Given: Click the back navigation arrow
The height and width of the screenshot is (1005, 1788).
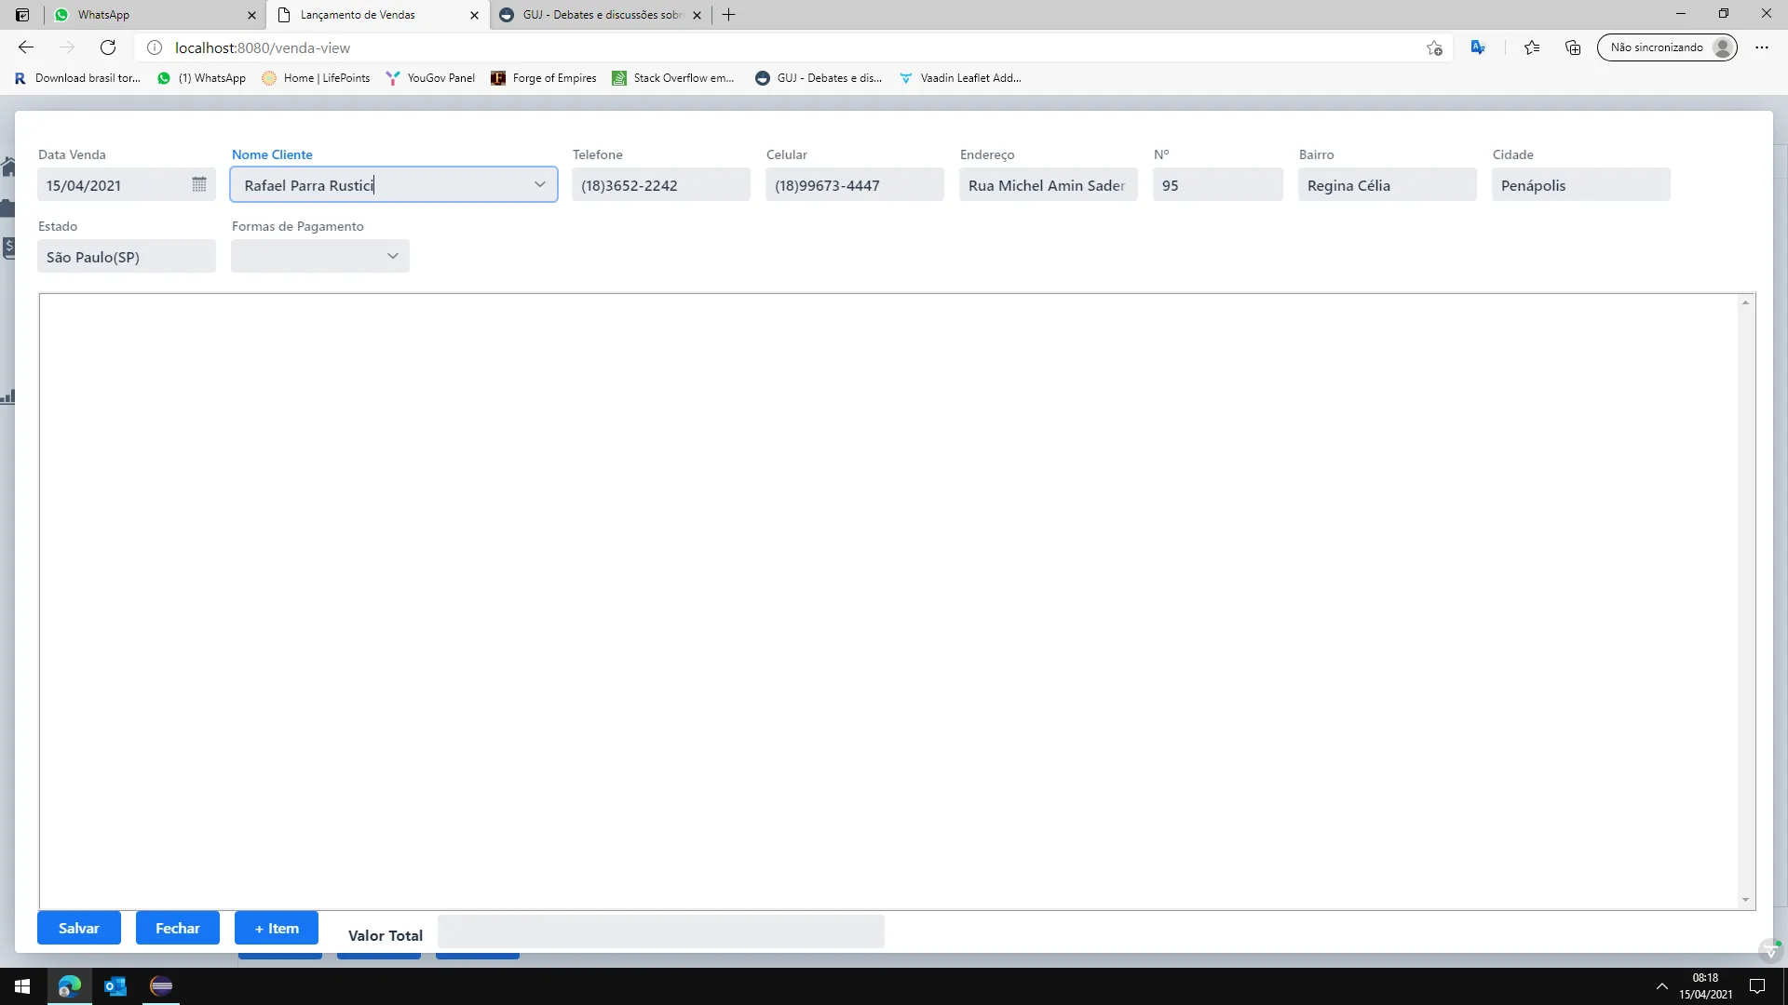Looking at the screenshot, I should click(26, 47).
